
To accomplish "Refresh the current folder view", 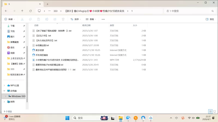I will coord(31,11).
